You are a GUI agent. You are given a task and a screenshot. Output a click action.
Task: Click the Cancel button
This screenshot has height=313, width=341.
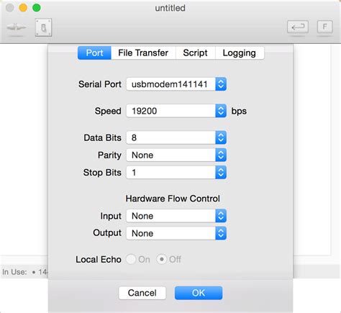(142, 293)
